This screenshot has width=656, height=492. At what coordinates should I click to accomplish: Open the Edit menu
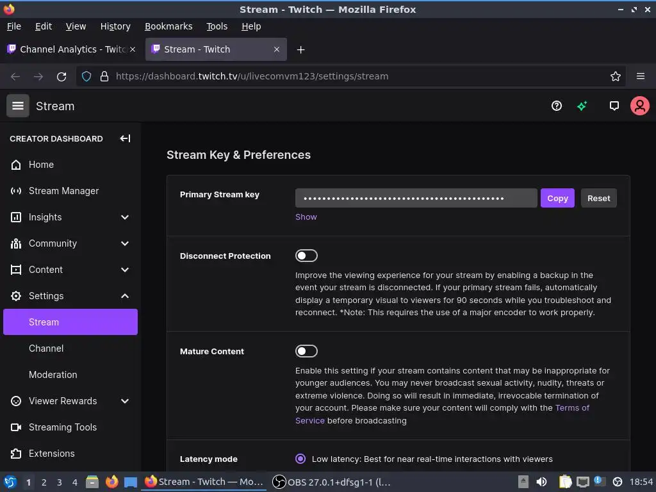(x=44, y=26)
